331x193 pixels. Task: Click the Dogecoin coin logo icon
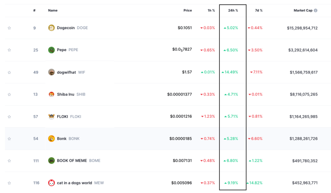(51, 28)
